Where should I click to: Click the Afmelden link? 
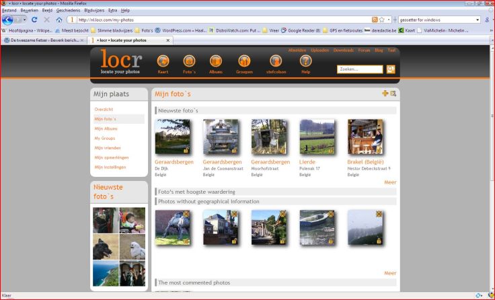pyautogui.click(x=297, y=50)
